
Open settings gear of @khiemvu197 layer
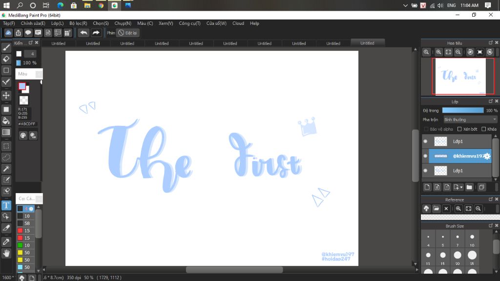pyautogui.click(x=487, y=156)
